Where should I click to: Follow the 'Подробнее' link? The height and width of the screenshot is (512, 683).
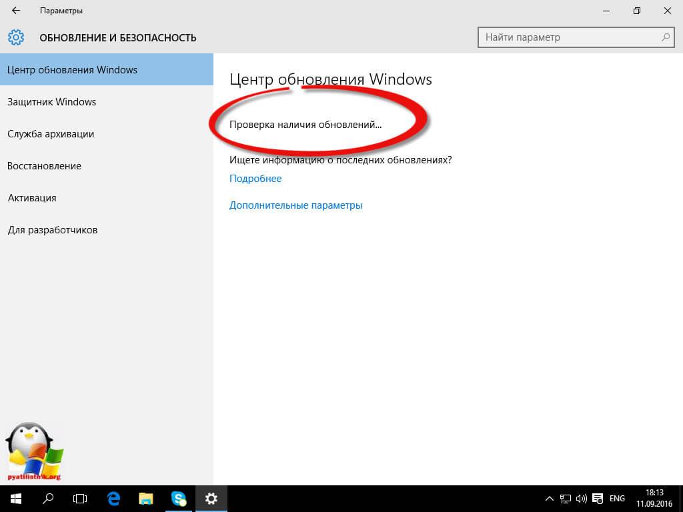pos(255,179)
